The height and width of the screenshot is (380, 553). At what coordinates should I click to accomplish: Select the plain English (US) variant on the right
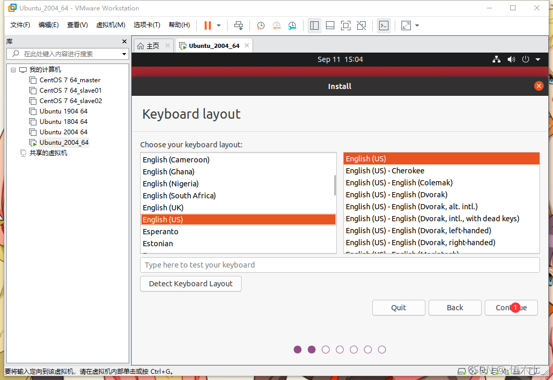pos(441,159)
